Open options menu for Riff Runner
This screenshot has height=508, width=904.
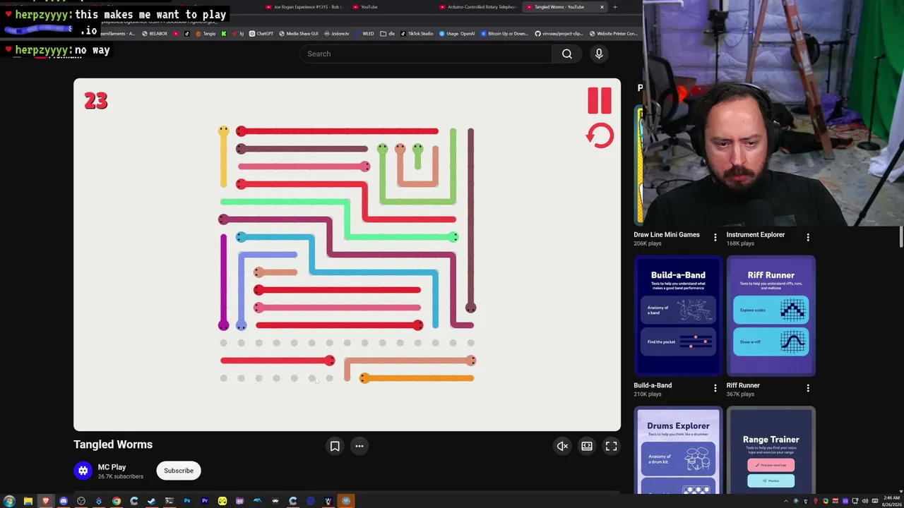808,388
